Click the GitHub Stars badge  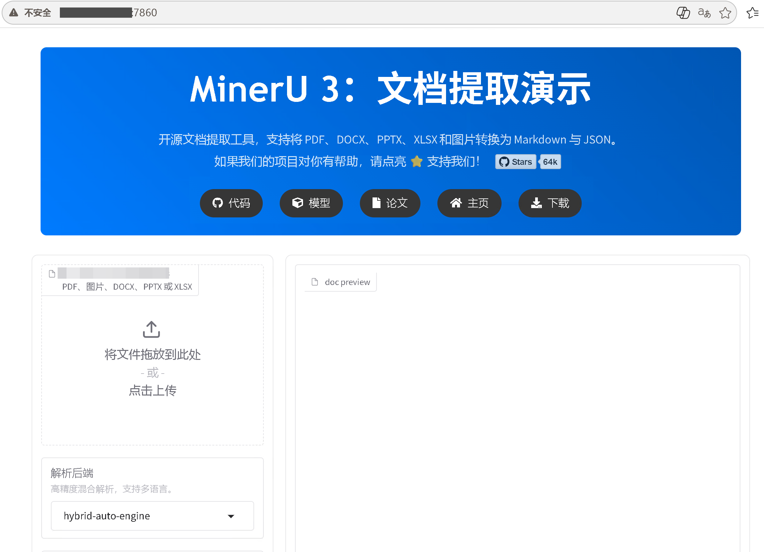[516, 162]
